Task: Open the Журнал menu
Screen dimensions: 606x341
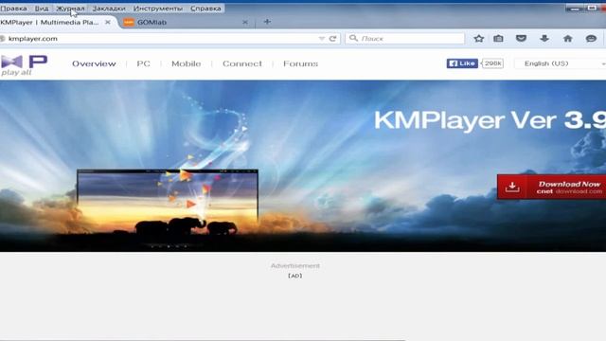Action: pos(70,9)
